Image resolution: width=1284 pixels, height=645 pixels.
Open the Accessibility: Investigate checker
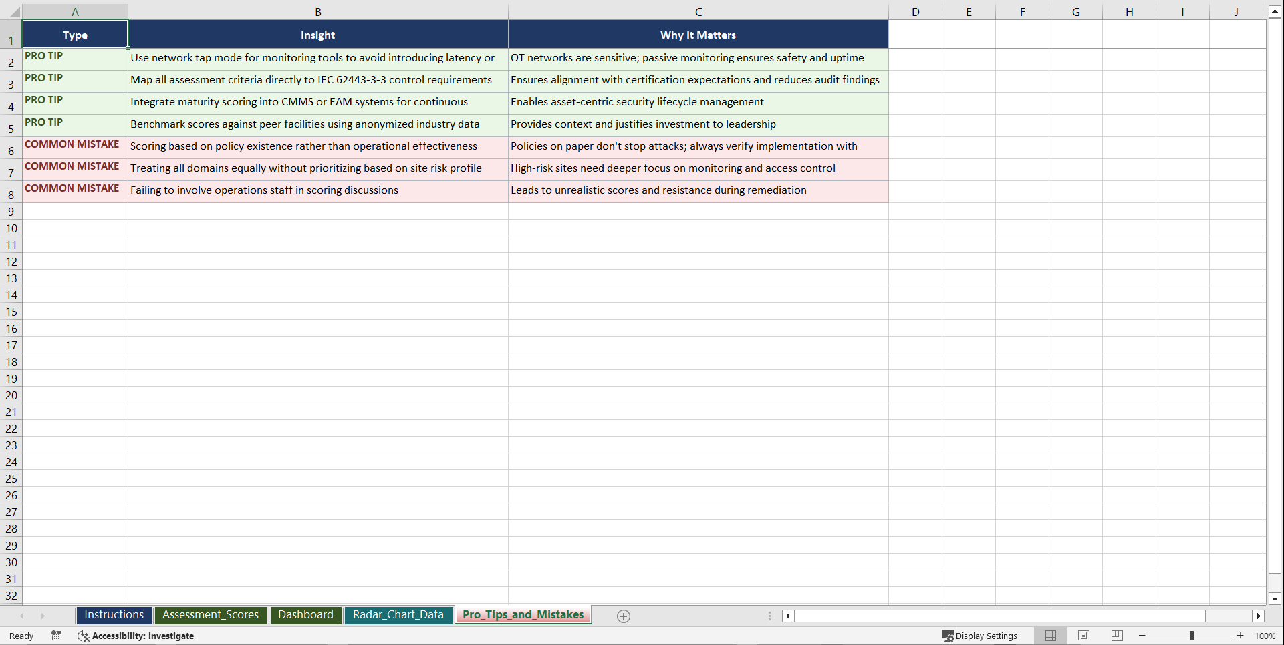tap(136, 636)
